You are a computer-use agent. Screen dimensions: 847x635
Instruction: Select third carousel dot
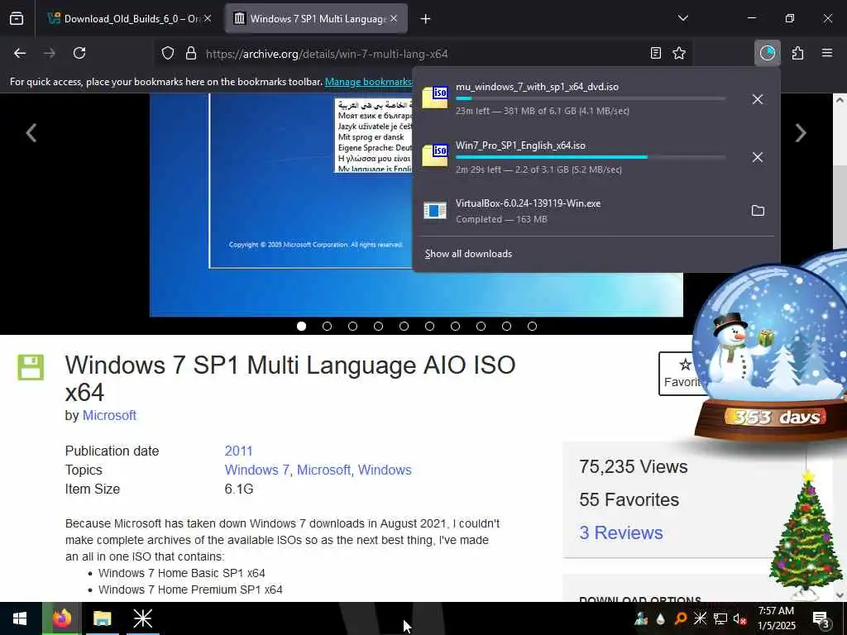[x=352, y=326]
